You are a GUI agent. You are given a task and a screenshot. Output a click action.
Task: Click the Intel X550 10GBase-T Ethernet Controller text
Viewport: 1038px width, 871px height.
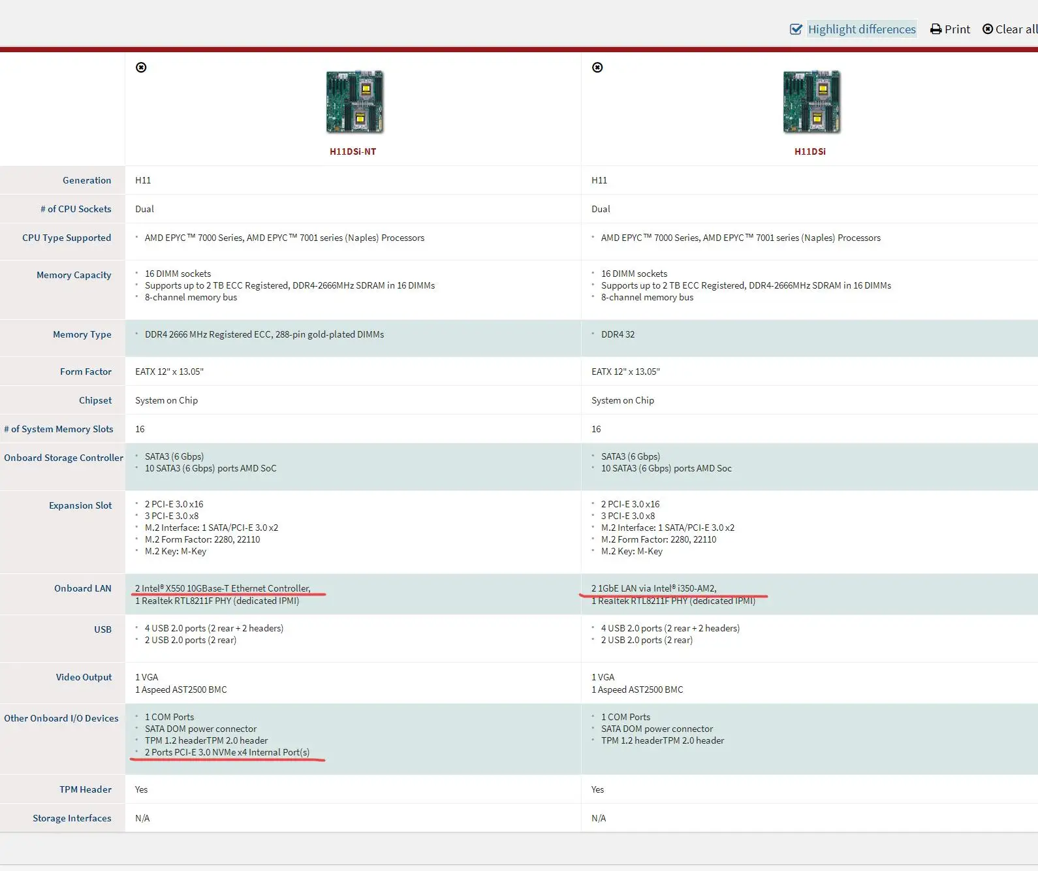pyautogui.click(x=223, y=588)
